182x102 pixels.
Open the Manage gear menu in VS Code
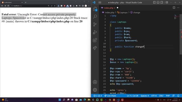coord(95,90)
